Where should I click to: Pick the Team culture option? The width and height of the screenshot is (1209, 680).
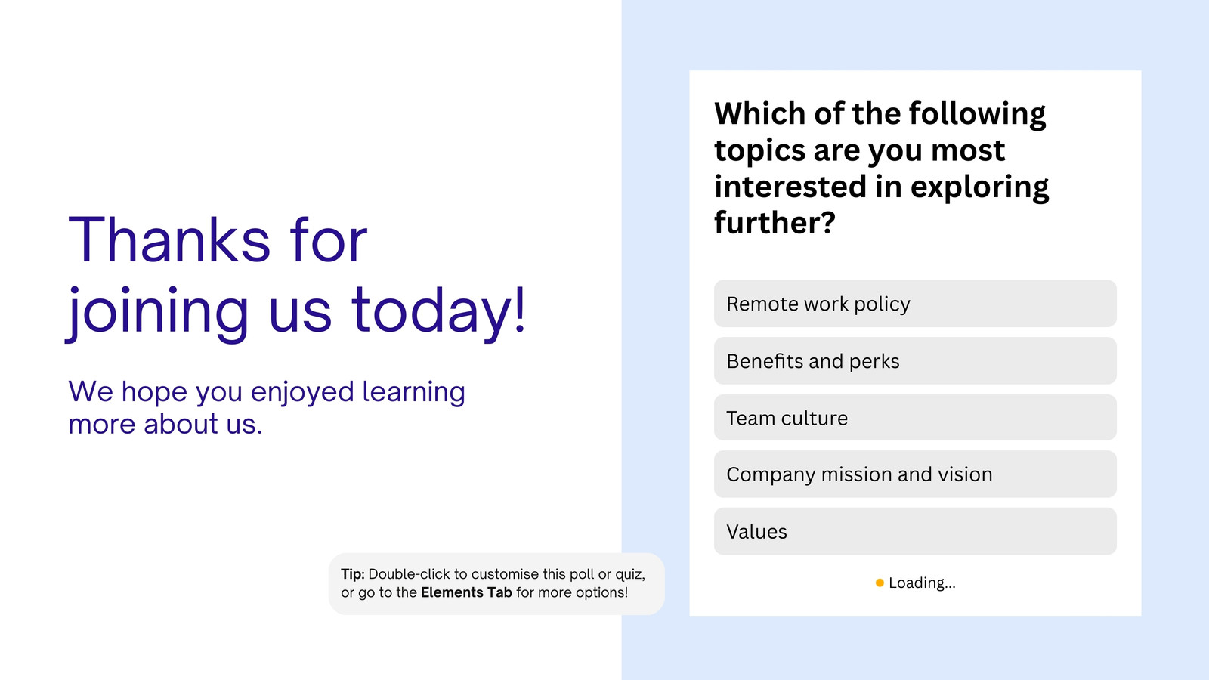915,418
